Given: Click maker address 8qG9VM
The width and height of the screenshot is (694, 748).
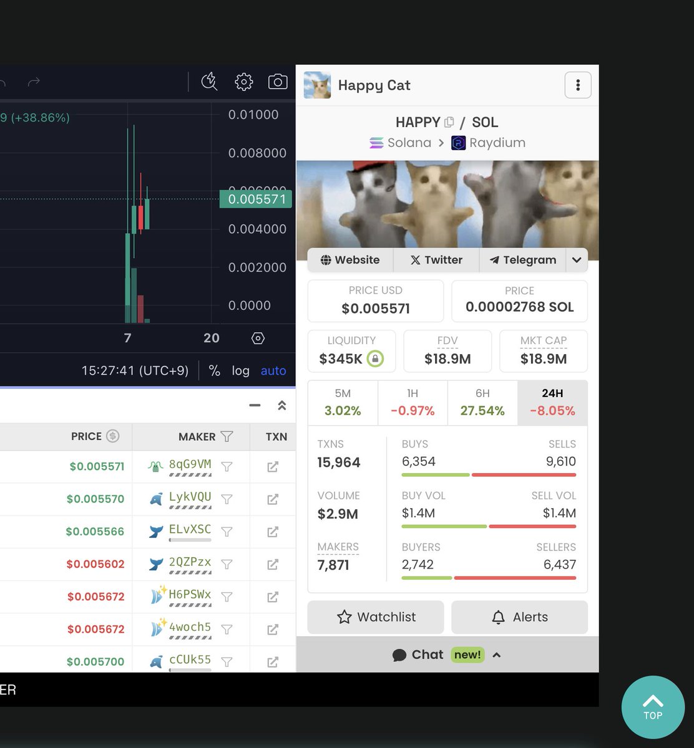Looking at the screenshot, I should (190, 464).
